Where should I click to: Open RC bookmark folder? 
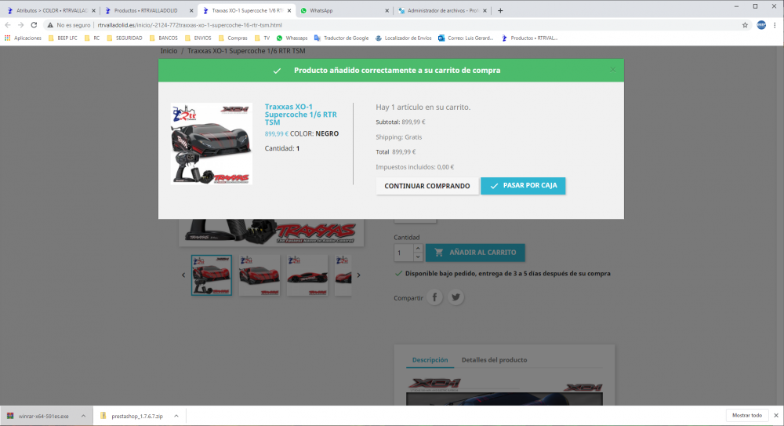(x=92, y=38)
